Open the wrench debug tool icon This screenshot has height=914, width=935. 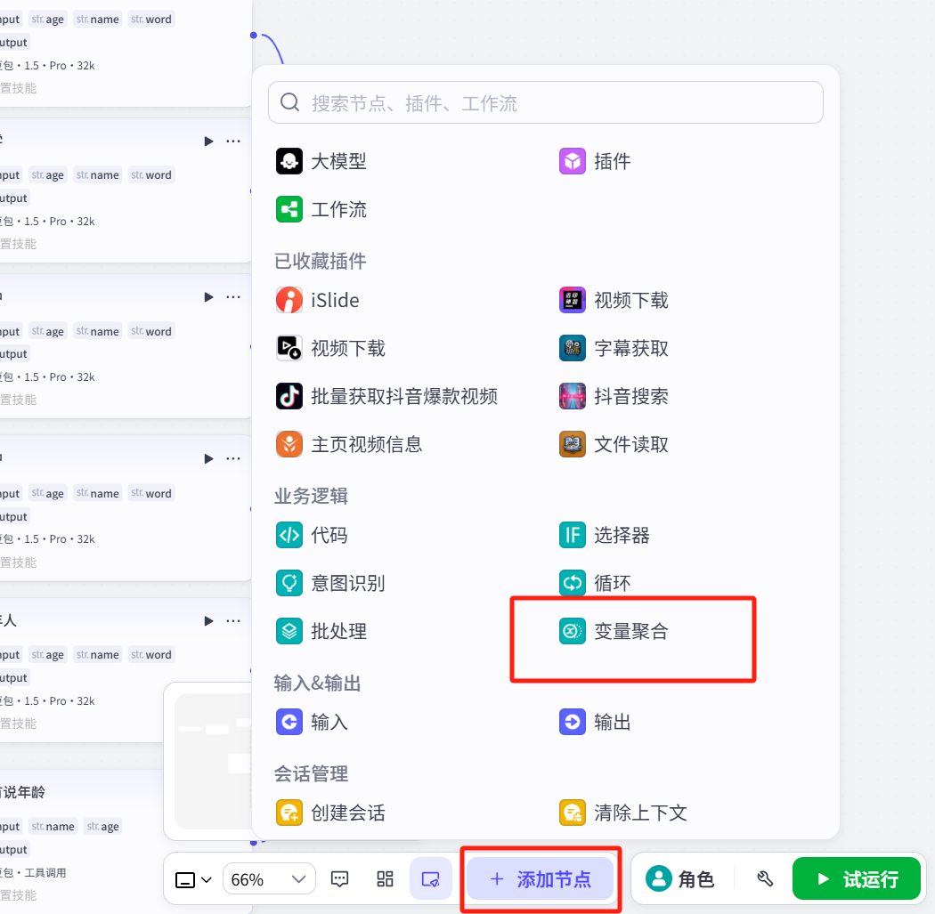coord(765,879)
